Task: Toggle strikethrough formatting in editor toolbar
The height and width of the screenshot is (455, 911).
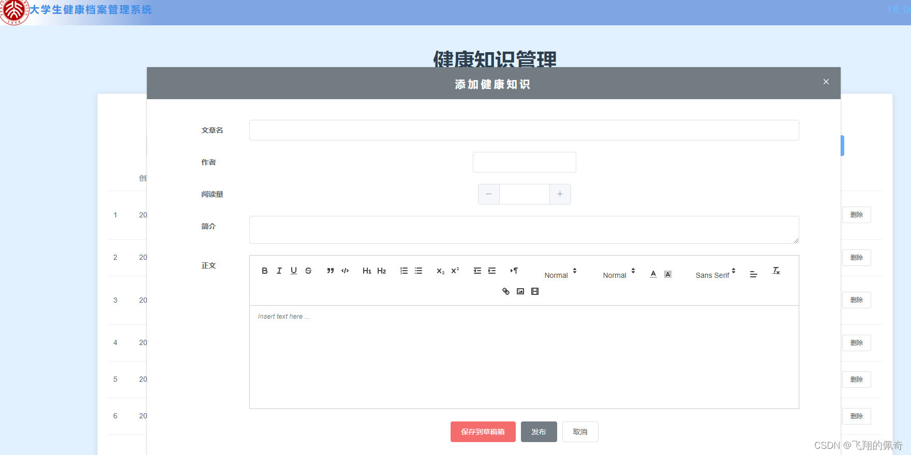Action: pos(308,271)
